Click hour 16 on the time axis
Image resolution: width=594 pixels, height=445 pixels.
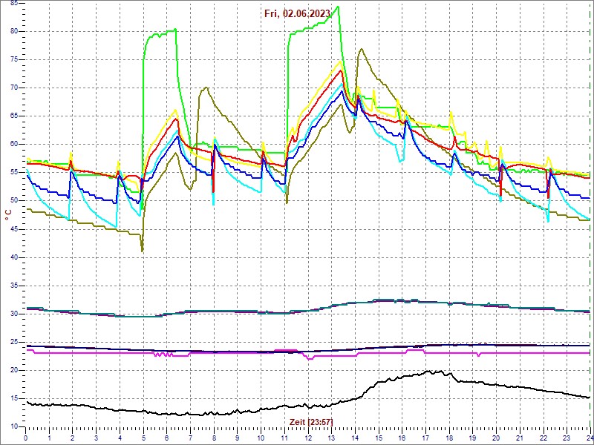click(402, 437)
